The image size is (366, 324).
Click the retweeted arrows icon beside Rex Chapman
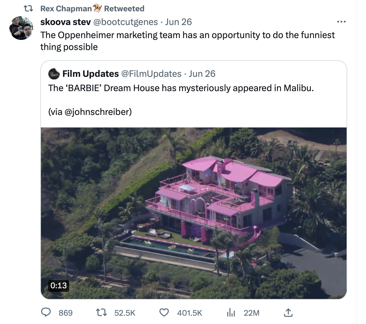[x=28, y=9]
